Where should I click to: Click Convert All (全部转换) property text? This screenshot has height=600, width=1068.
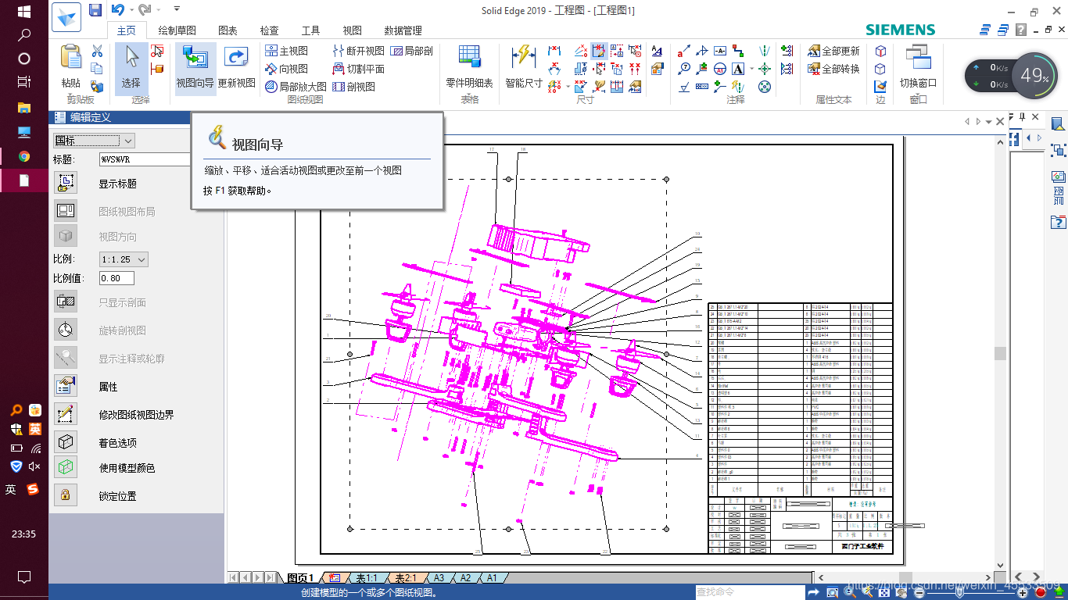pyautogui.click(x=833, y=69)
